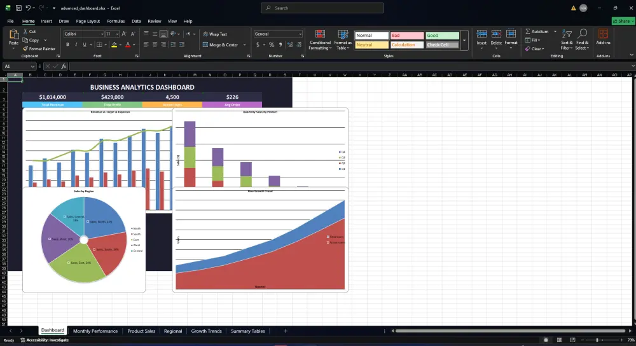Screen dimensions: 636x346
Task: Click the Clear button in Editing
Action: coord(535,49)
